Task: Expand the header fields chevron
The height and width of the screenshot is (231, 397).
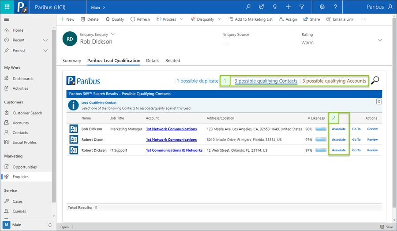Action: tap(380, 40)
